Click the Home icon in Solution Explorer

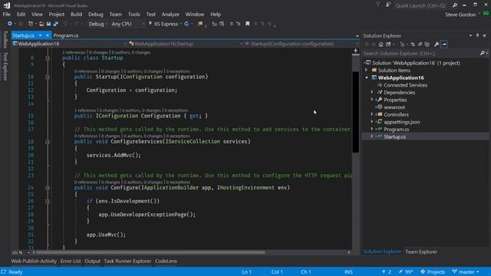tap(381, 44)
